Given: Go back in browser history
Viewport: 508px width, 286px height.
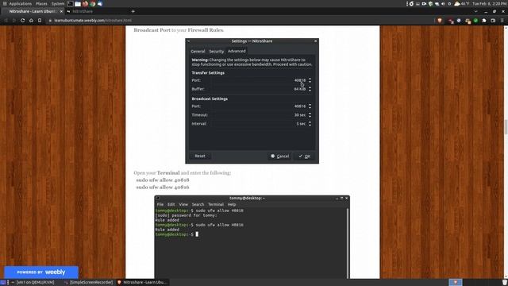Looking at the screenshot, I should pyautogui.click(x=6, y=21).
